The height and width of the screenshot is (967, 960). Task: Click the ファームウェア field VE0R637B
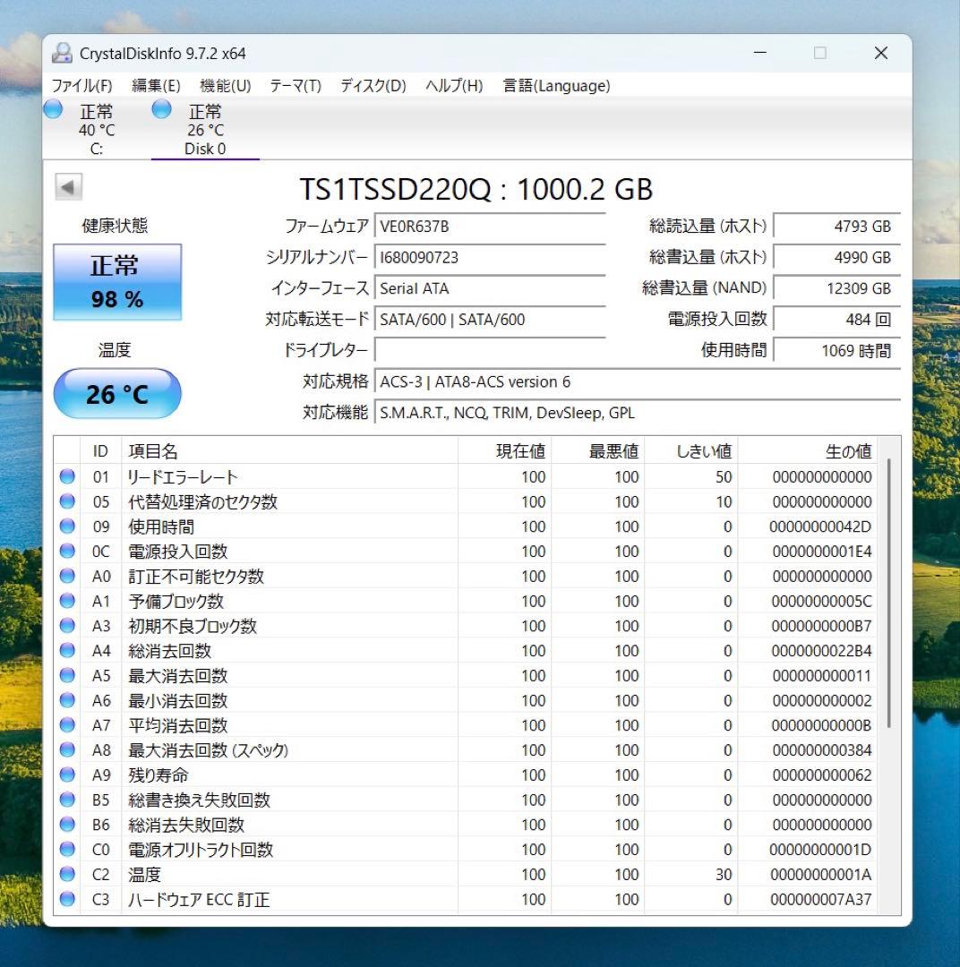[489, 227]
